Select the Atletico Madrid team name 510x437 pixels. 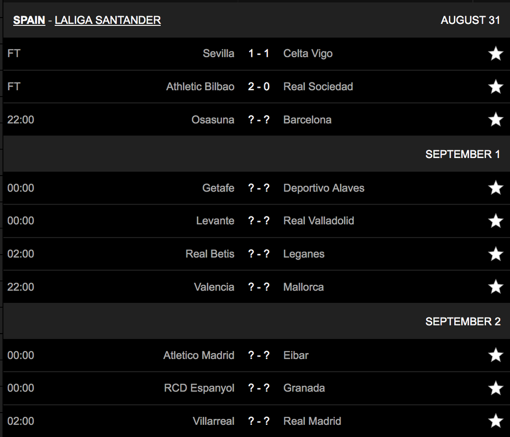tap(199, 355)
